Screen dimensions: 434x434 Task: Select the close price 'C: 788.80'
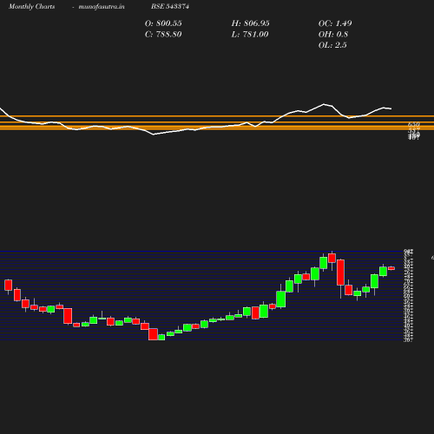coord(163,35)
